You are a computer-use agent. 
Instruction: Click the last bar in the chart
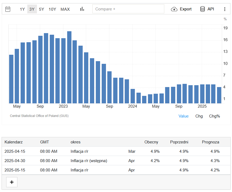219,95
